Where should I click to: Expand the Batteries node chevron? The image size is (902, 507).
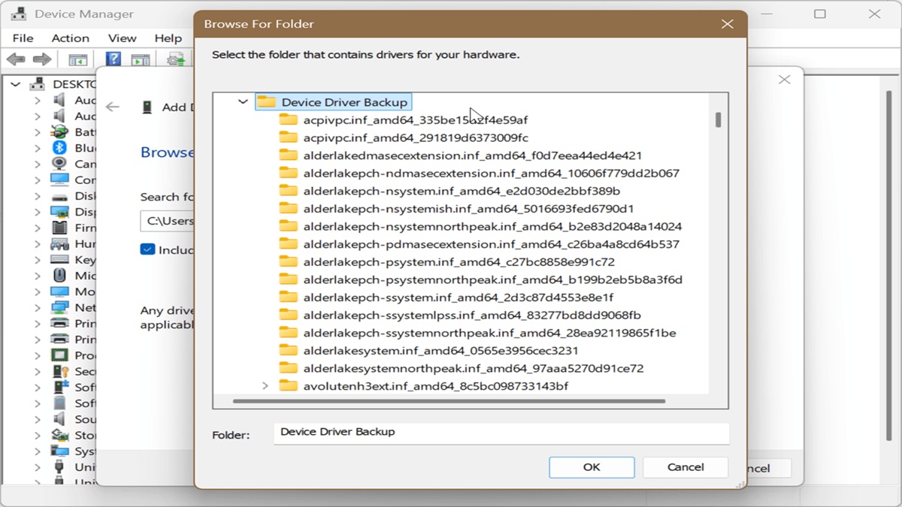(37, 132)
